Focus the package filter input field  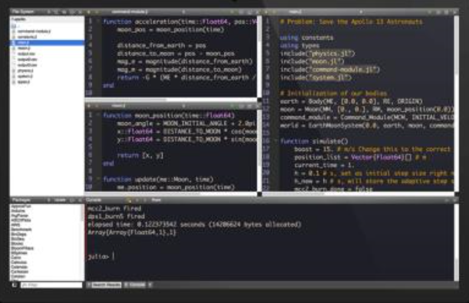[x=51, y=285]
